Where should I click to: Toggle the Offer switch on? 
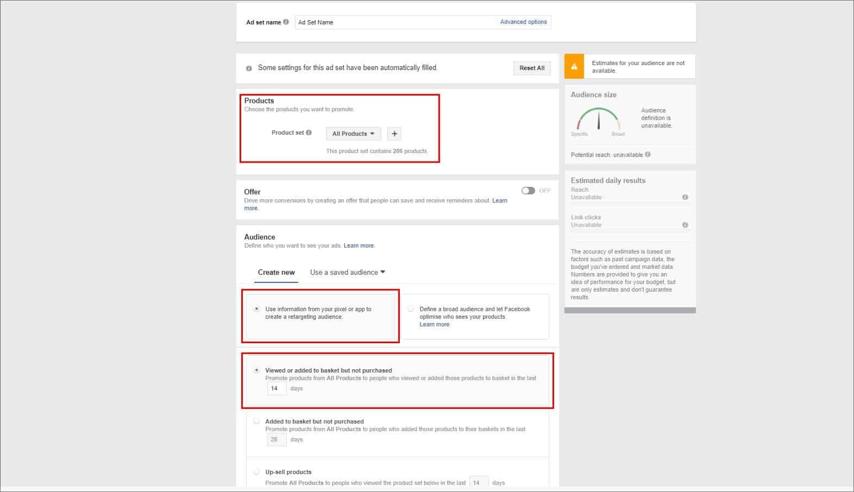528,191
